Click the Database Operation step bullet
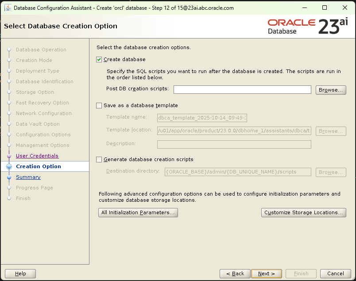Image resolution: width=356 pixels, height=281 pixels. 9,50
